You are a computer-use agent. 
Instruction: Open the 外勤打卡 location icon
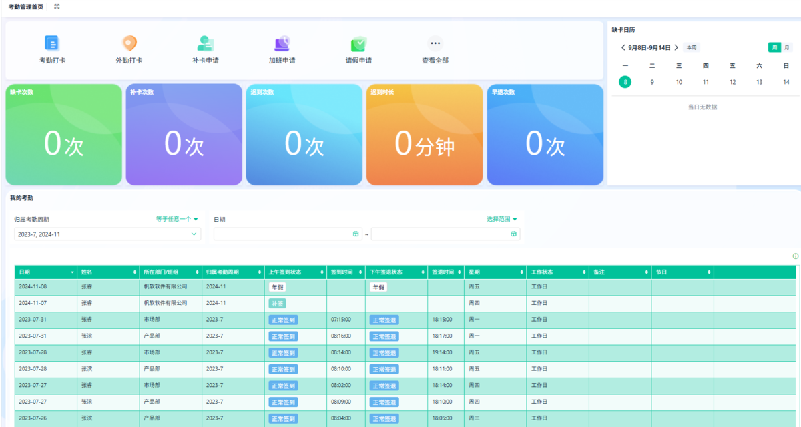coord(129,43)
